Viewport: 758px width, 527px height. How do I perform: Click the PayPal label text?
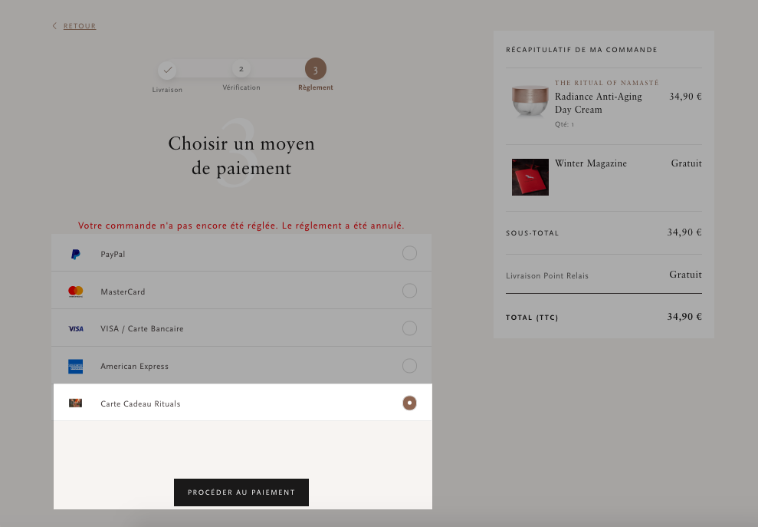113,254
